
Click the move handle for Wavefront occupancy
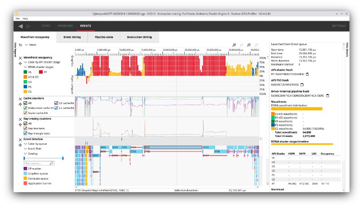[x=20, y=63]
